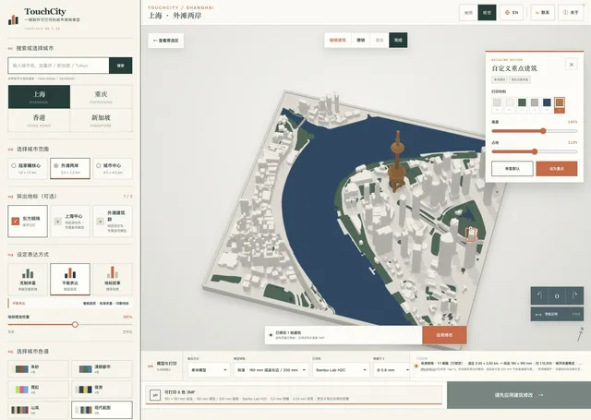Toggle the 外滩建筑群 landmark card
The height and width of the screenshot is (420, 591).
113,222
